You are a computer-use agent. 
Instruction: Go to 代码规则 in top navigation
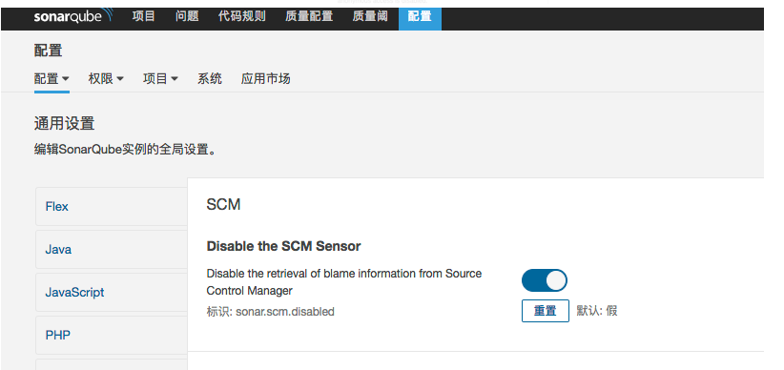[x=242, y=16]
